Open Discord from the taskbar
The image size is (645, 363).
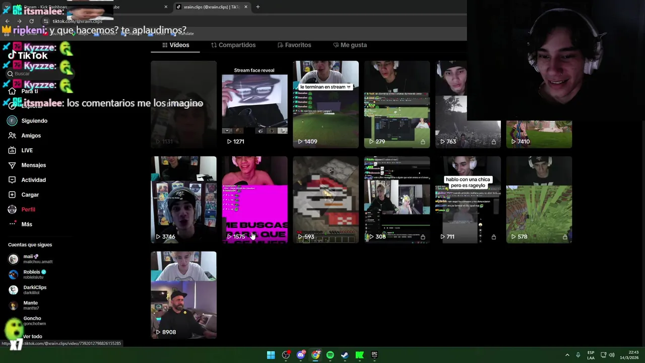[x=301, y=355]
